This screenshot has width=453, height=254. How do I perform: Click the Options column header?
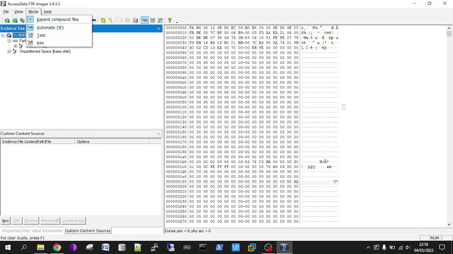click(112, 141)
